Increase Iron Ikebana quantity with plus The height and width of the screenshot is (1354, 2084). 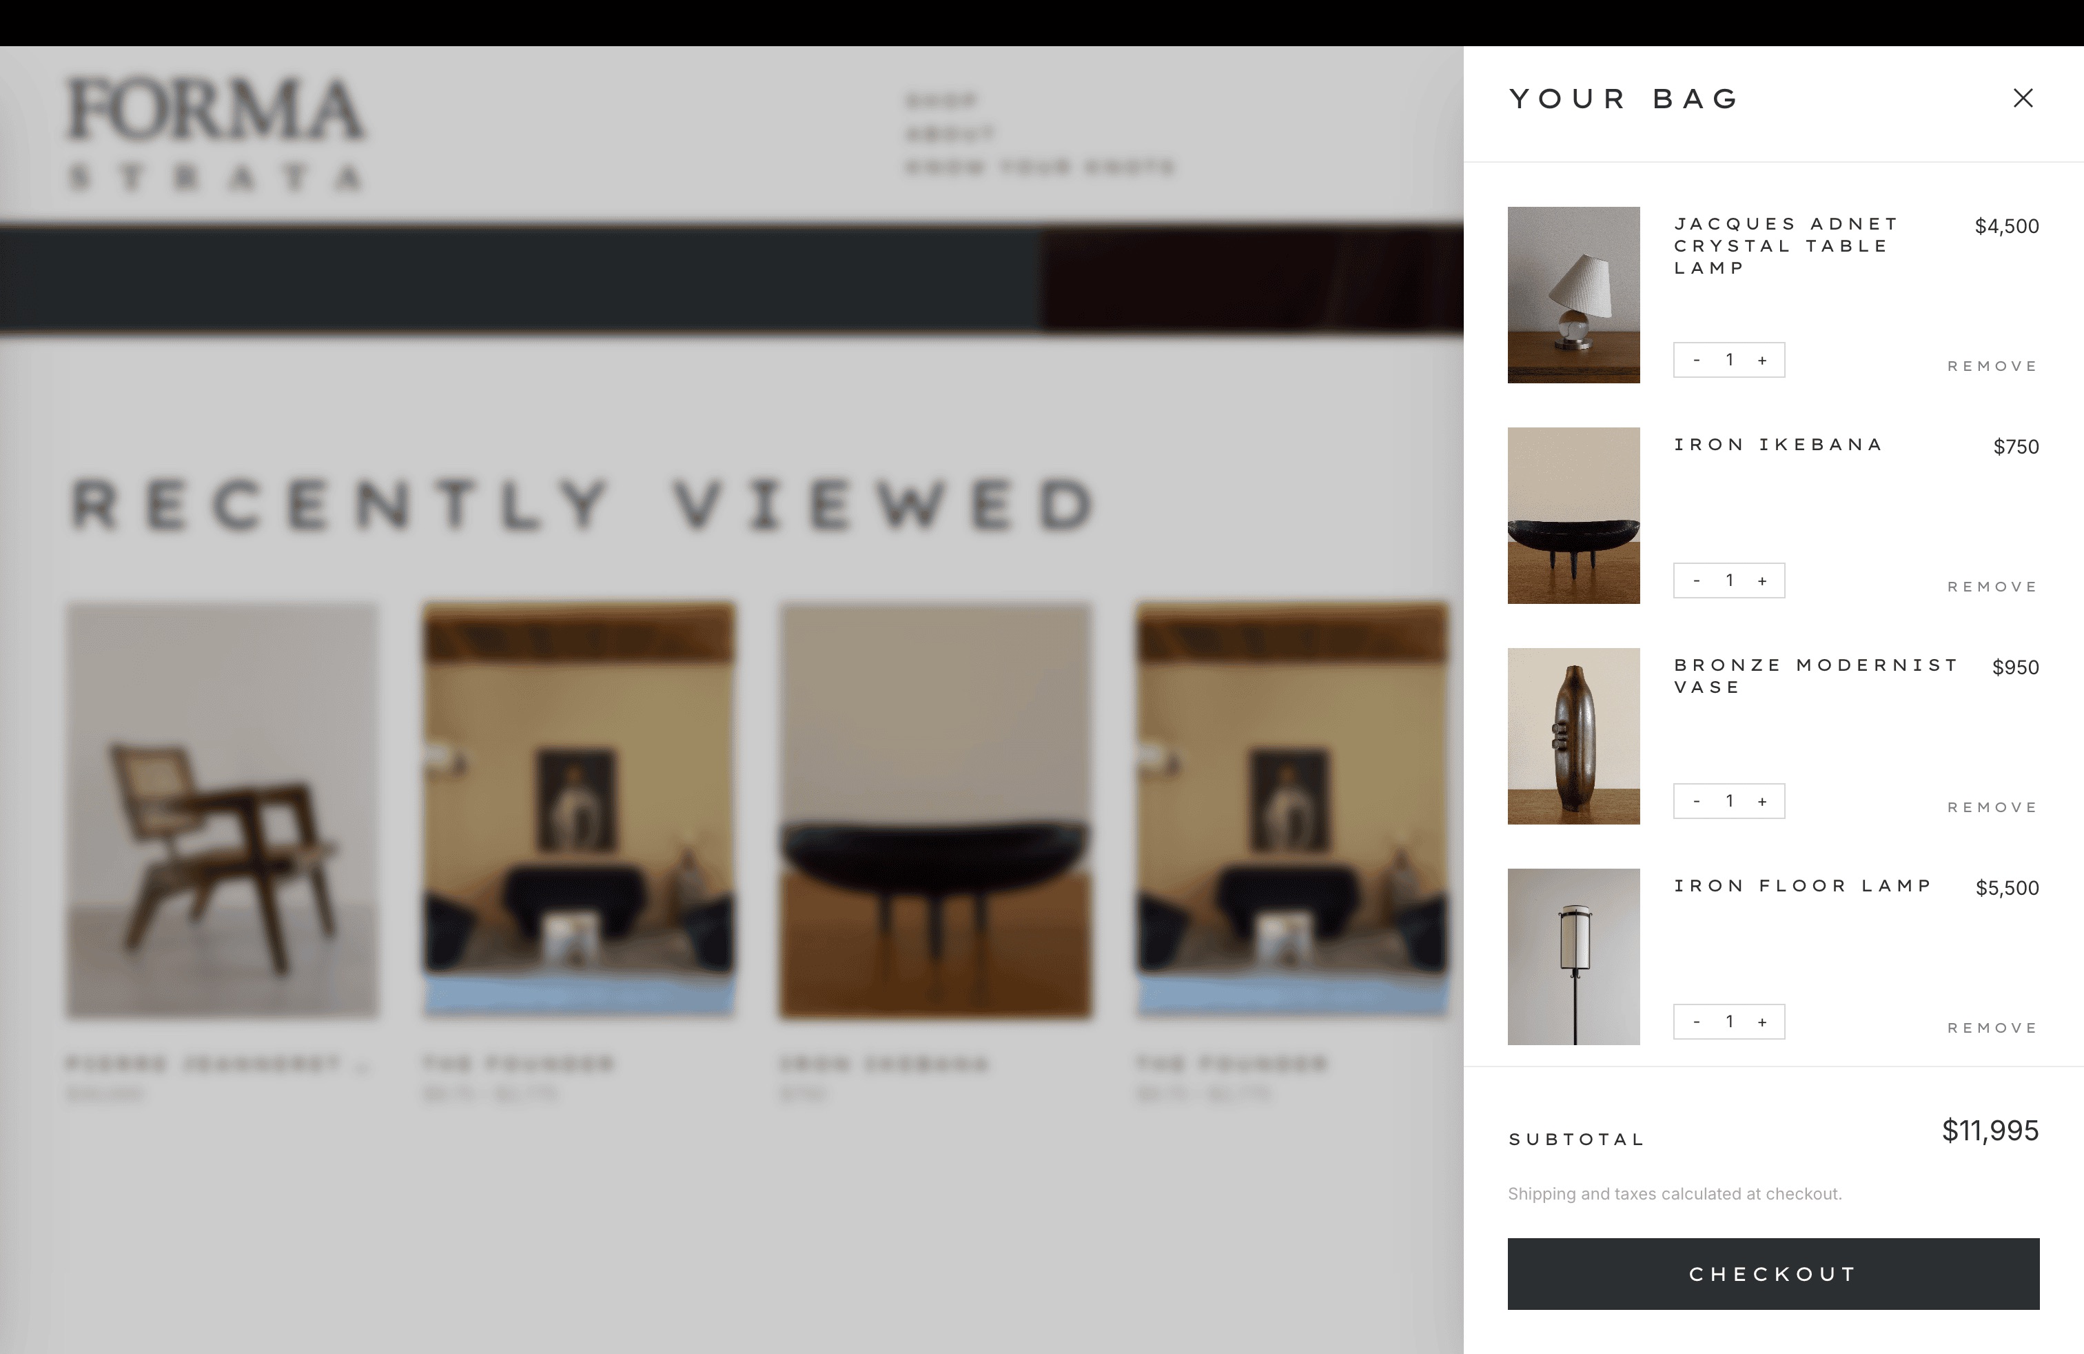pyautogui.click(x=1761, y=580)
